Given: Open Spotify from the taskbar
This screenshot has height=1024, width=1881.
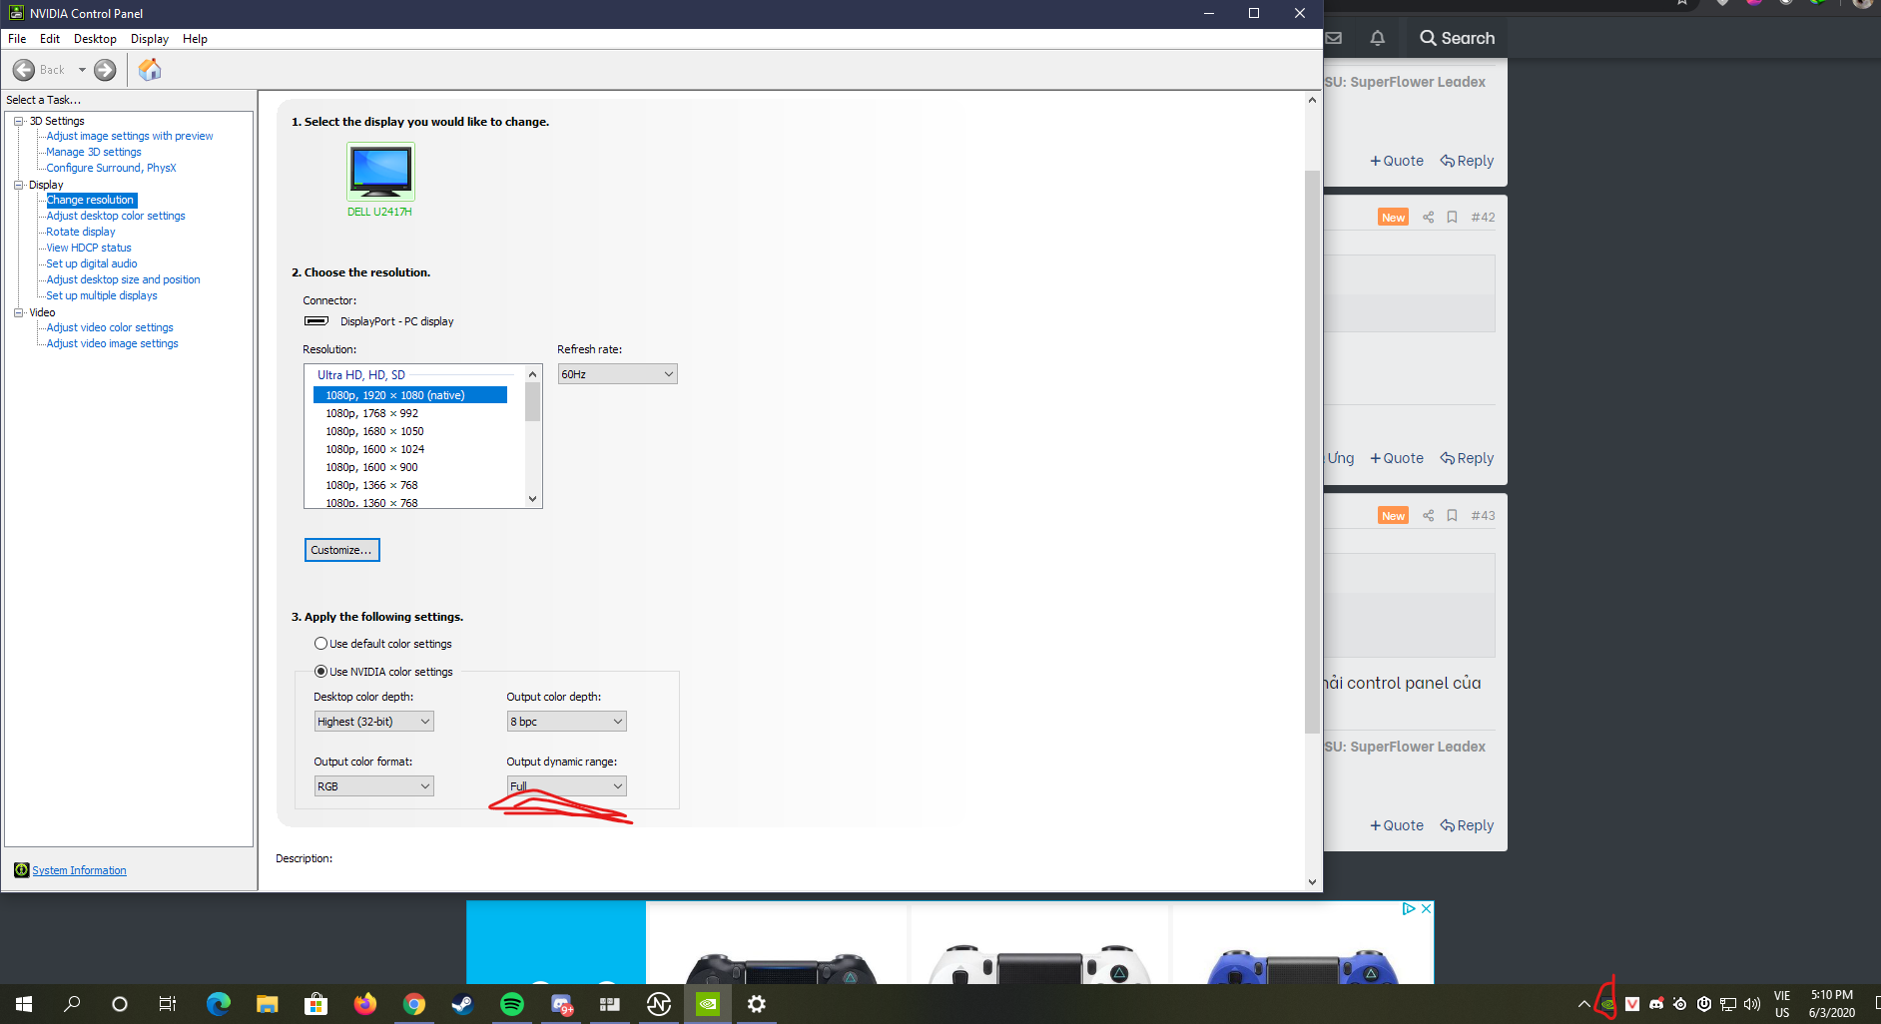Looking at the screenshot, I should (x=511, y=1004).
